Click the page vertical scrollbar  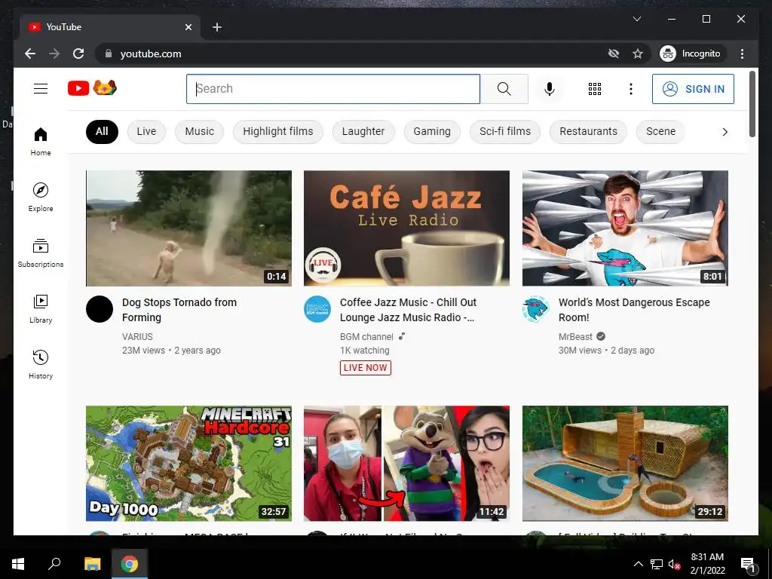coord(752,104)
